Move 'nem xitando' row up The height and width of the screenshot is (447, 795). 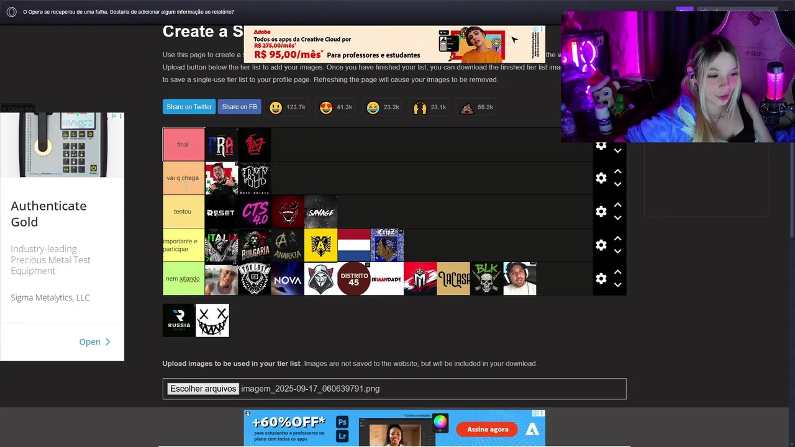point(617,273)
